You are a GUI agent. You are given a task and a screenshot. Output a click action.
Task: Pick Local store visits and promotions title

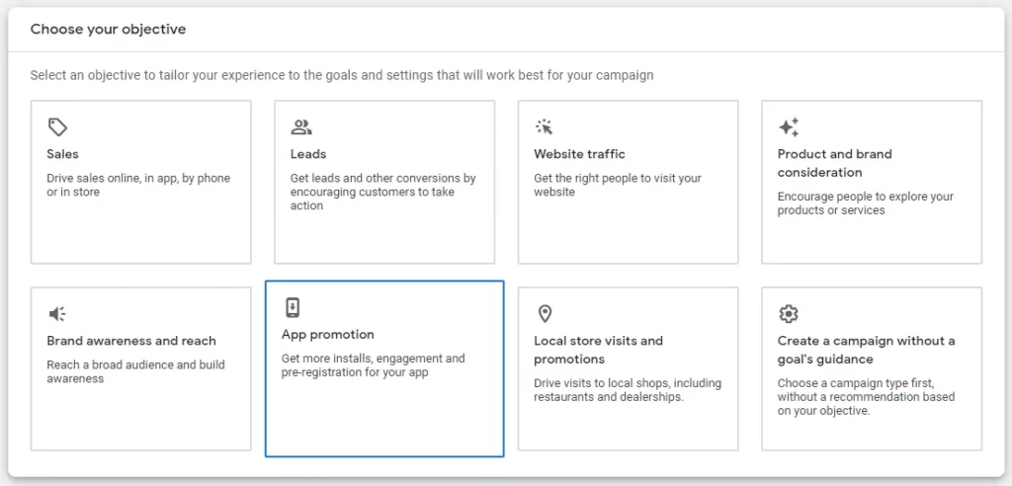click(x=598, y=350)
